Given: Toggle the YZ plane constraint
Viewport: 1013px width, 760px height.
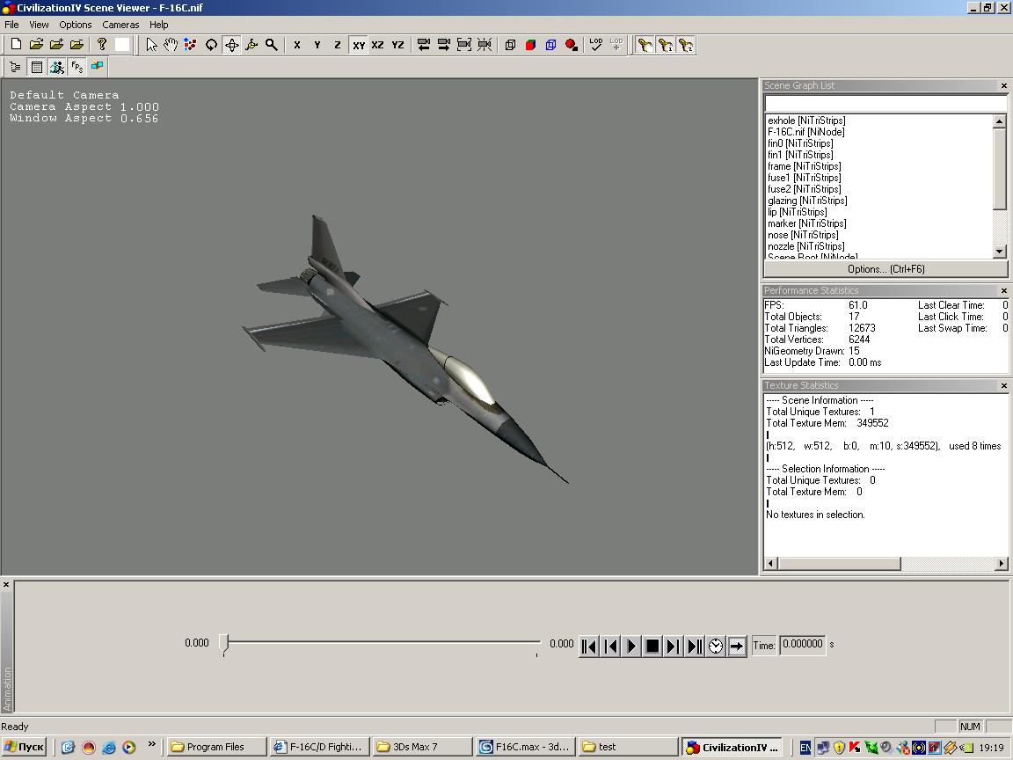Looking at the screenshot, I should 397,45.
